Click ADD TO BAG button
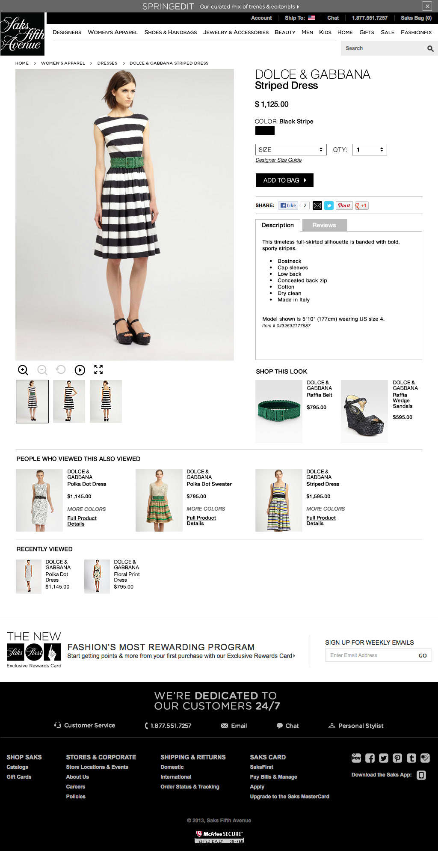This screenshot has width=438, height=851. 284,180
